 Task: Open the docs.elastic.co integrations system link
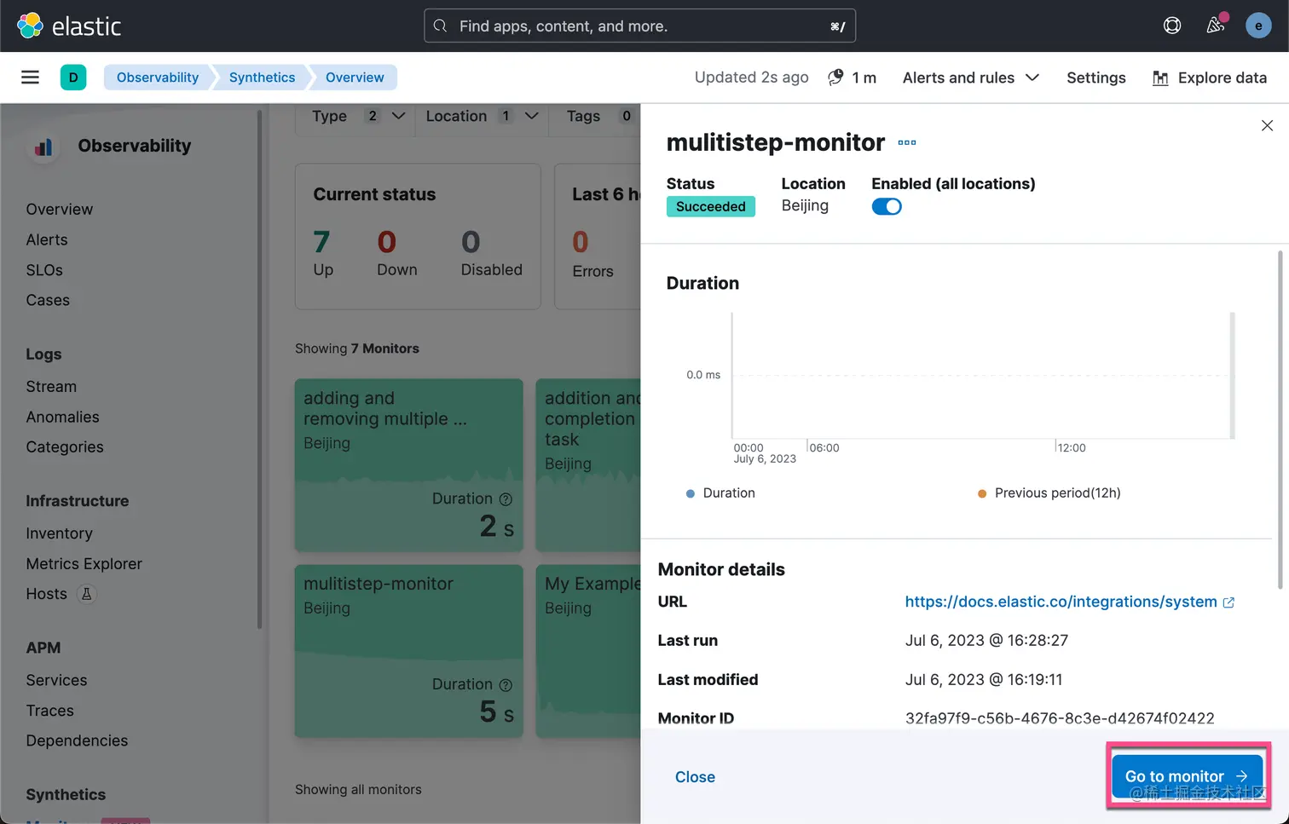(x=1061, y=602)
